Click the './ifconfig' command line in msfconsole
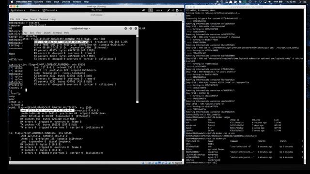The width and height of the screenshot is (310, 174). [16, 105]
